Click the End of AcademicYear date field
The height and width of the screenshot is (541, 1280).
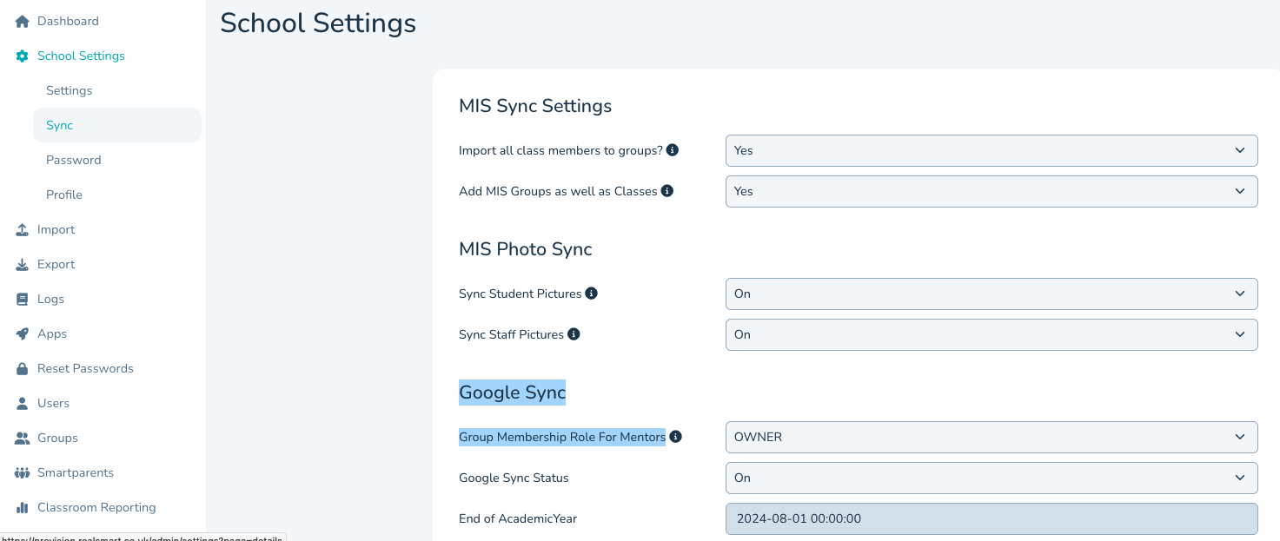pyautogui.click(x=991, y=518)
